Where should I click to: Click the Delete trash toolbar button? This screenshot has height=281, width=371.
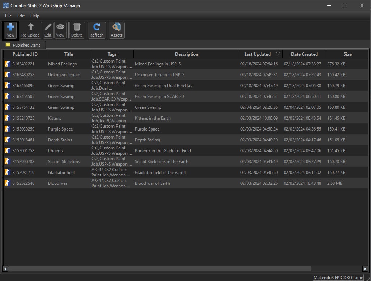click(x=77, y=30)
